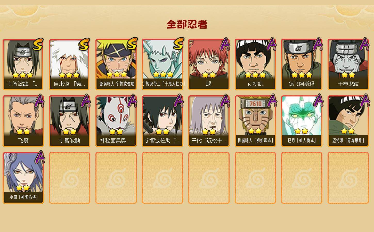Viewport: 374px width, 232px height.
Task: Pick the 小南「神驹佑将」 card
Action: click(23, 178)
